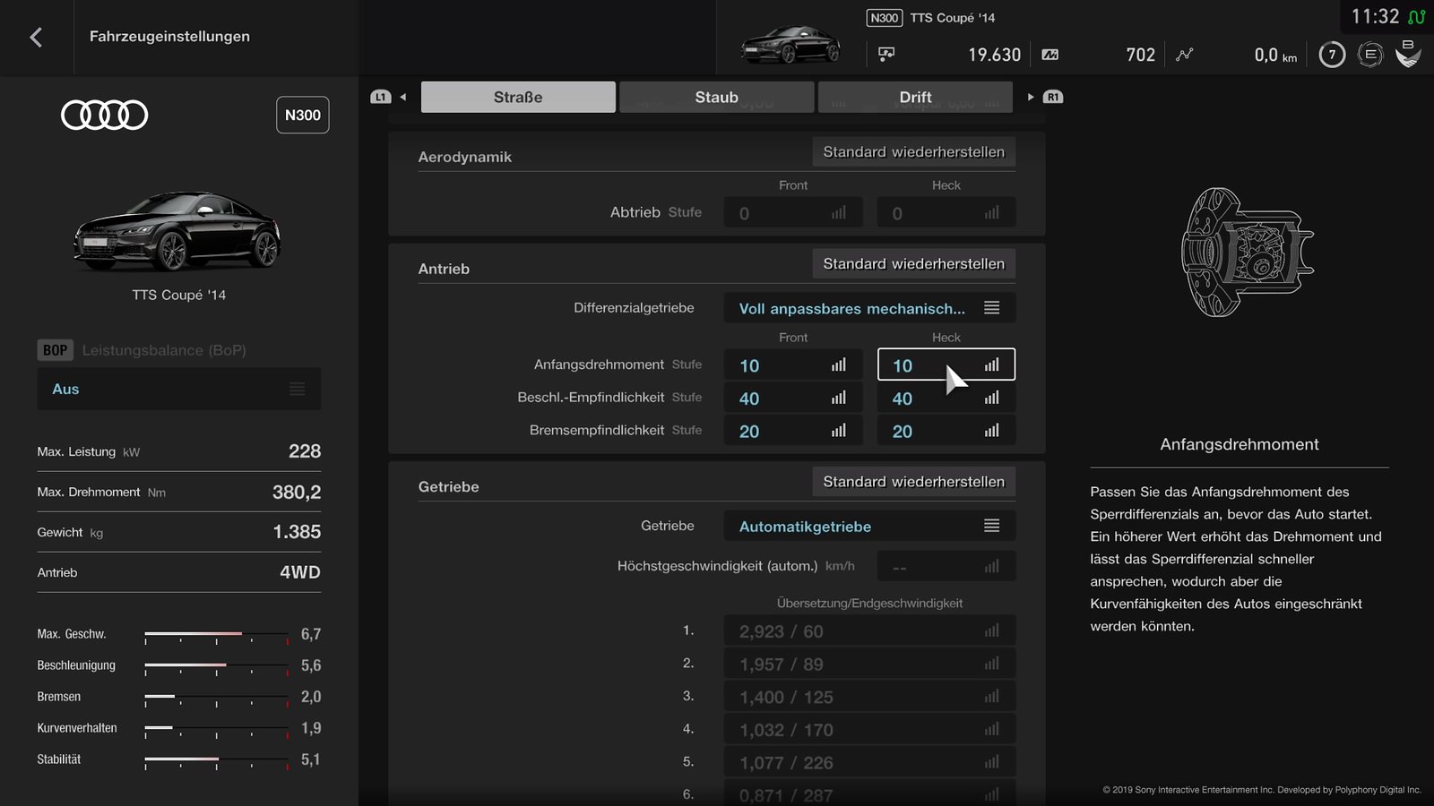Click the driver rating E icon
The width and height of the screenshot is (1434, 806).
(x=1370, y=55)
